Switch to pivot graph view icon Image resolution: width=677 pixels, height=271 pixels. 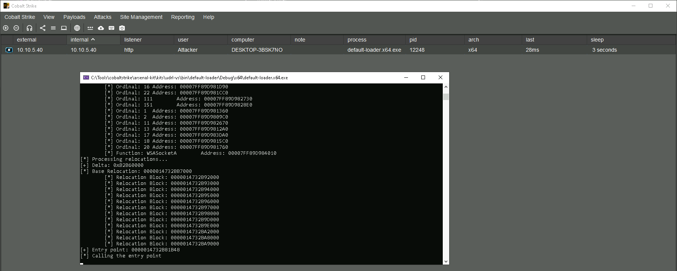click(43, 28)
